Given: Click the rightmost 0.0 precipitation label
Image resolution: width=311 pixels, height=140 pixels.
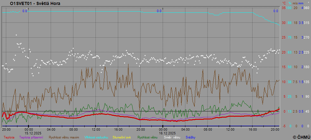Looking at the screenshot, I should 276,11.
